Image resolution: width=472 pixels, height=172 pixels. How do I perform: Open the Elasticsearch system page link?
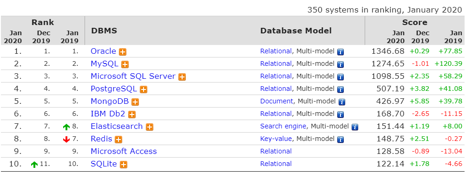coord(117,126)
